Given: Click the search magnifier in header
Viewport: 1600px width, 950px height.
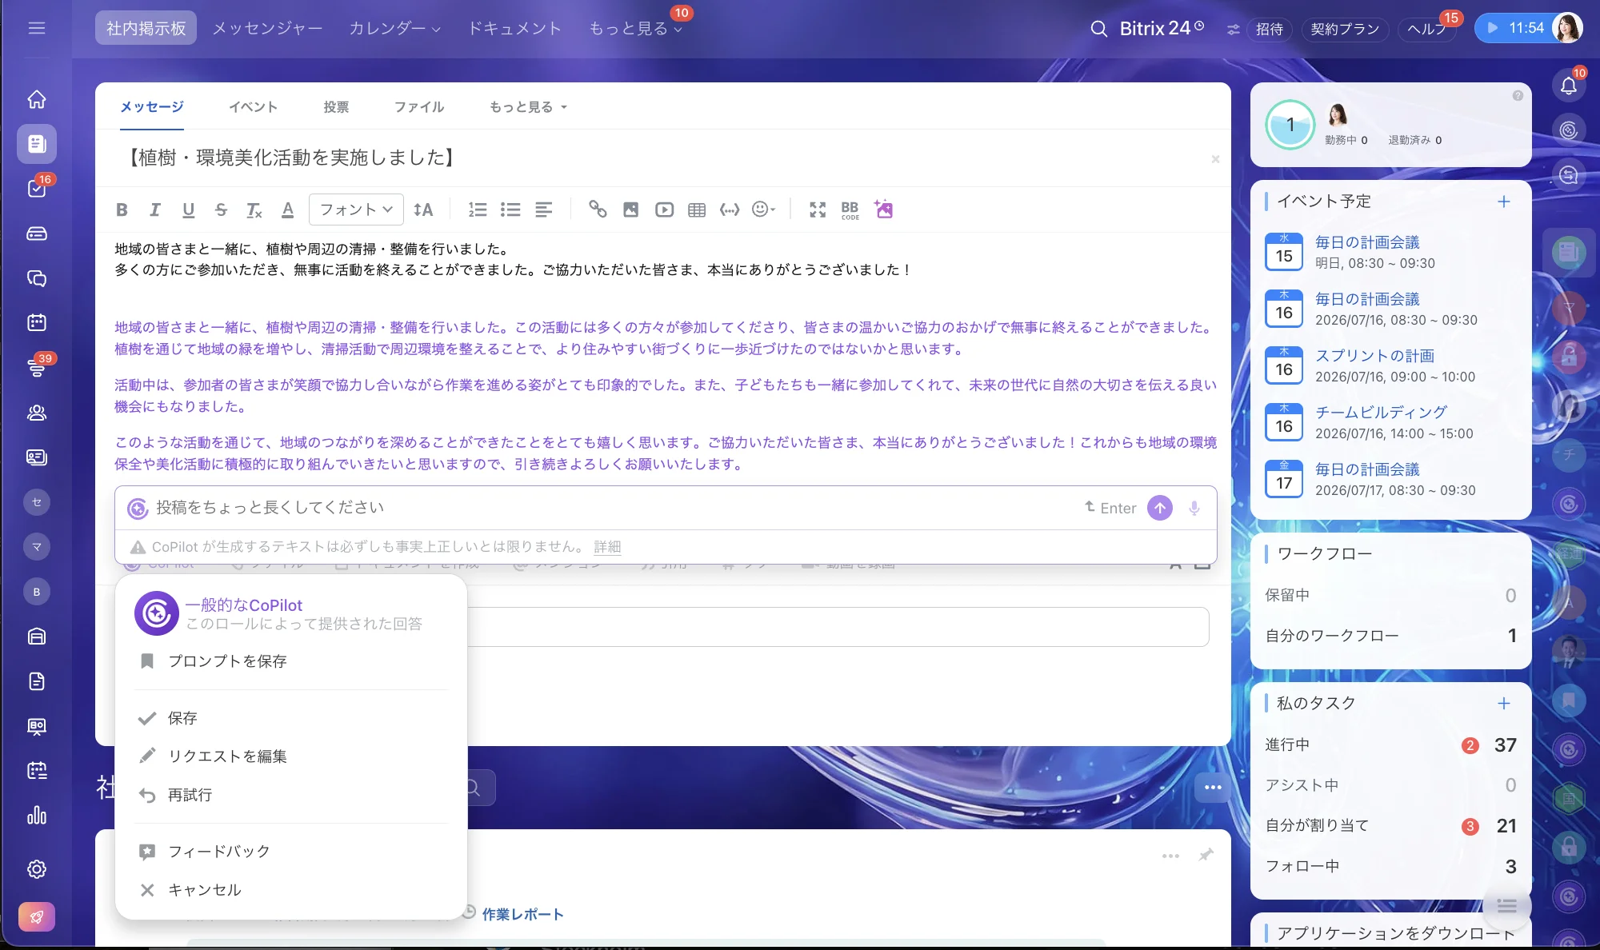Looking at the screenshot, I should (x=1099, y=29).
